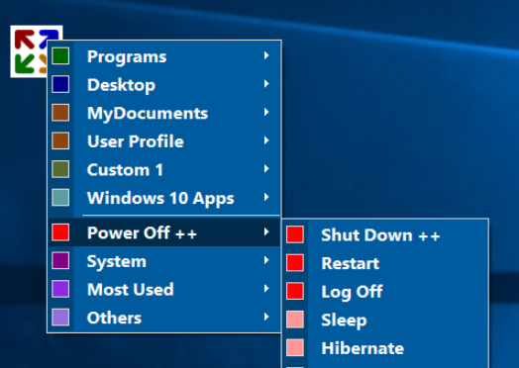
Task: Choose Restart in the submenu
Action: click(x=385, y=263)
